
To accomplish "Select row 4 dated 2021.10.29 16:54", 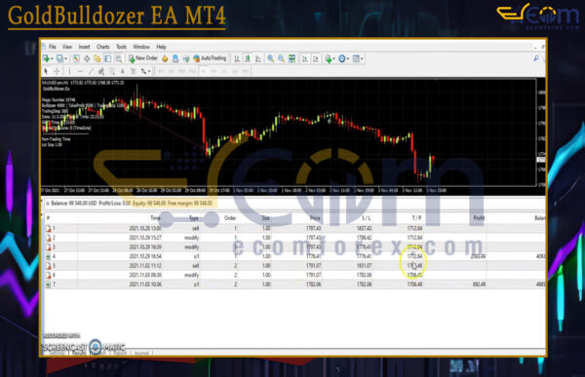I will click(x=294, y=256).
